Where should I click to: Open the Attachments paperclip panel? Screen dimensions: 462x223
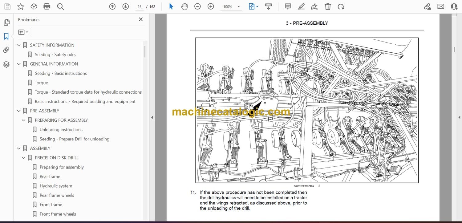pyautogui.click(x=6, y=50)
